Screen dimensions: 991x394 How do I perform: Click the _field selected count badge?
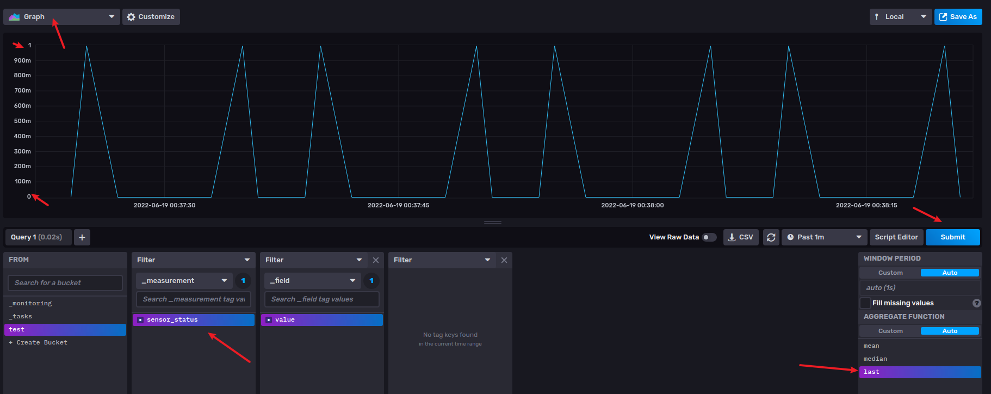371,281
